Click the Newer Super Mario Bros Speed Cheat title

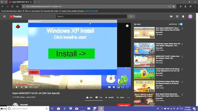click(x=167, y=82)
